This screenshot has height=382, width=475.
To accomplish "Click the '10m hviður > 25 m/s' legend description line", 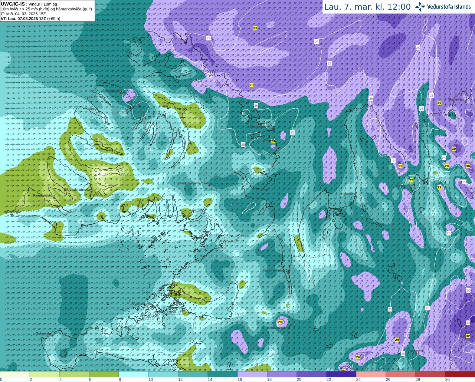I will [46, 9].
